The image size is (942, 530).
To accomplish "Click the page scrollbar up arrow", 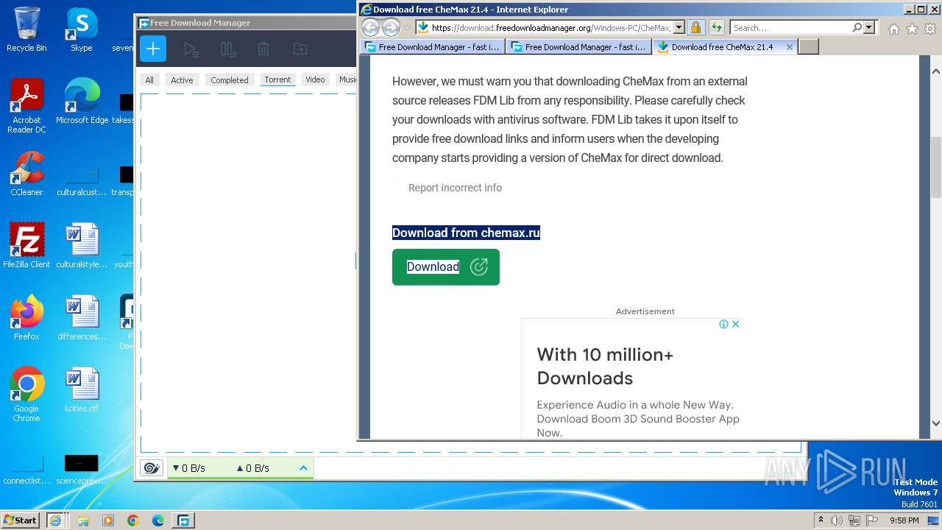I will click(935, 71).
